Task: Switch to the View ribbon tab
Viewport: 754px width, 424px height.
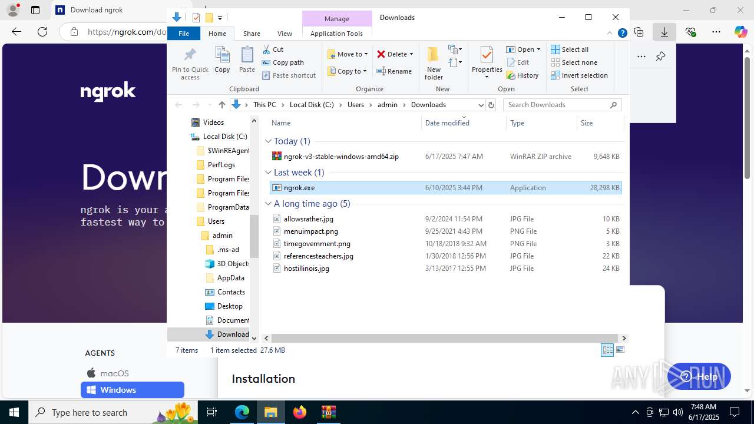Action: [285, 34]
